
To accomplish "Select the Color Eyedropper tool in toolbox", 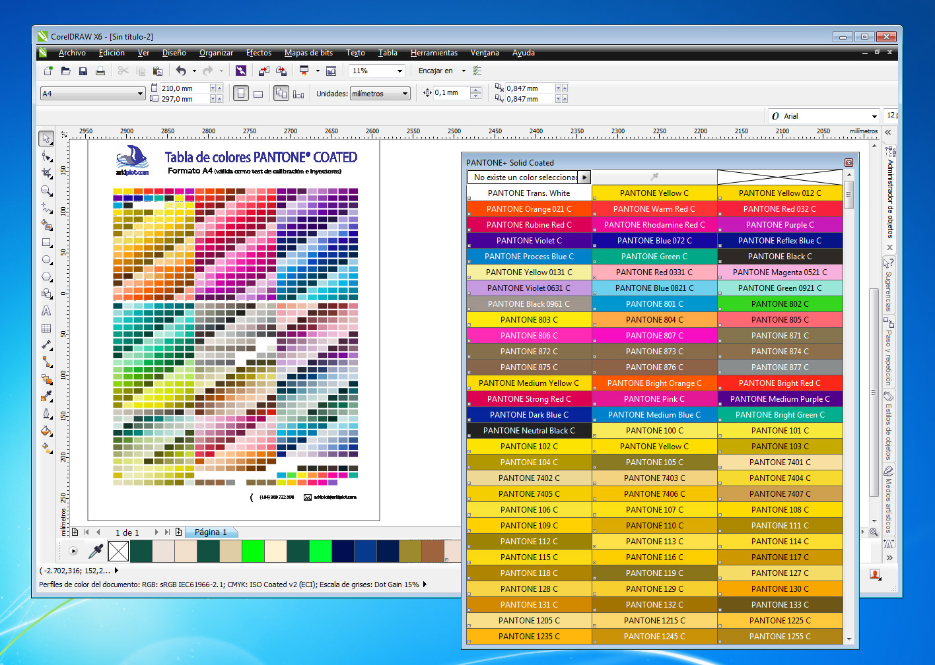I will point(46,396).
